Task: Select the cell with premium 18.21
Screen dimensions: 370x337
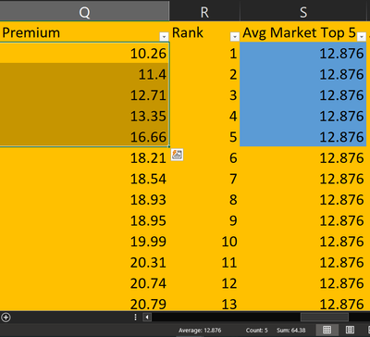Action: pyautogui.click(x=84, y=157)
